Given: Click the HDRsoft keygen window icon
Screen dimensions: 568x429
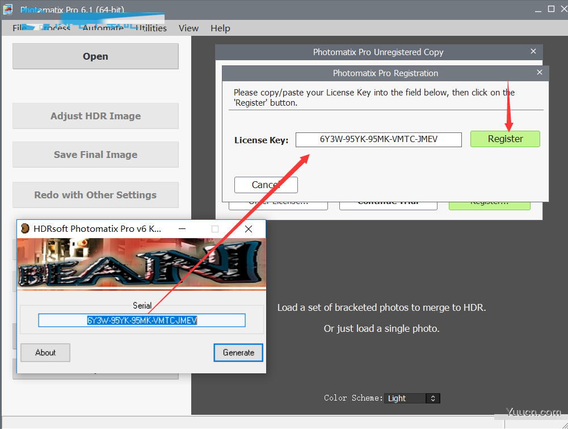Looking at the screenshot, I should coord(25,229).
